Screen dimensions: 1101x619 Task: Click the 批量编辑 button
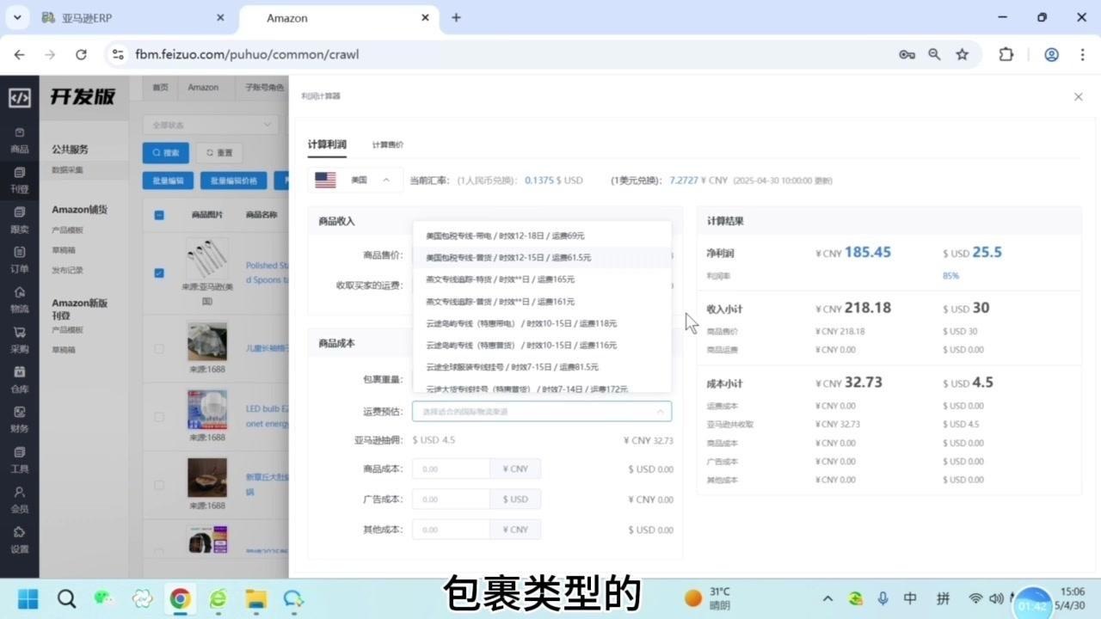pyautogui.click(x=168, y=181)
